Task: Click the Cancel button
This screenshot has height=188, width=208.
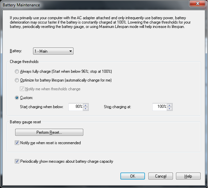Action: point(160,176)
